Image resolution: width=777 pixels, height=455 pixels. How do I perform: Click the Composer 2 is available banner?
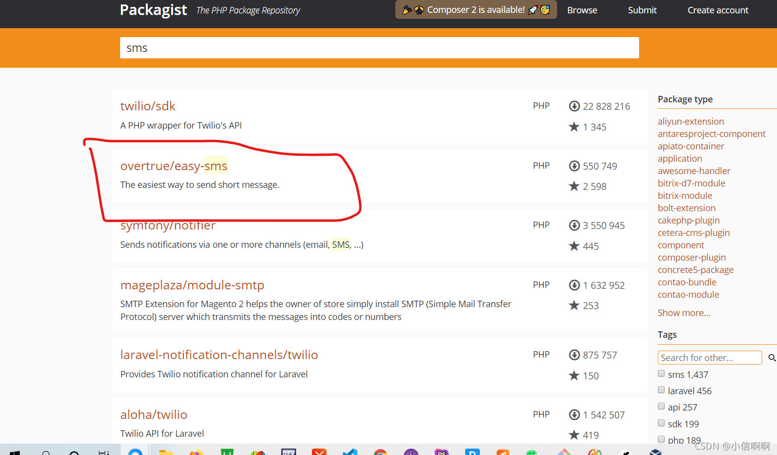476,9
